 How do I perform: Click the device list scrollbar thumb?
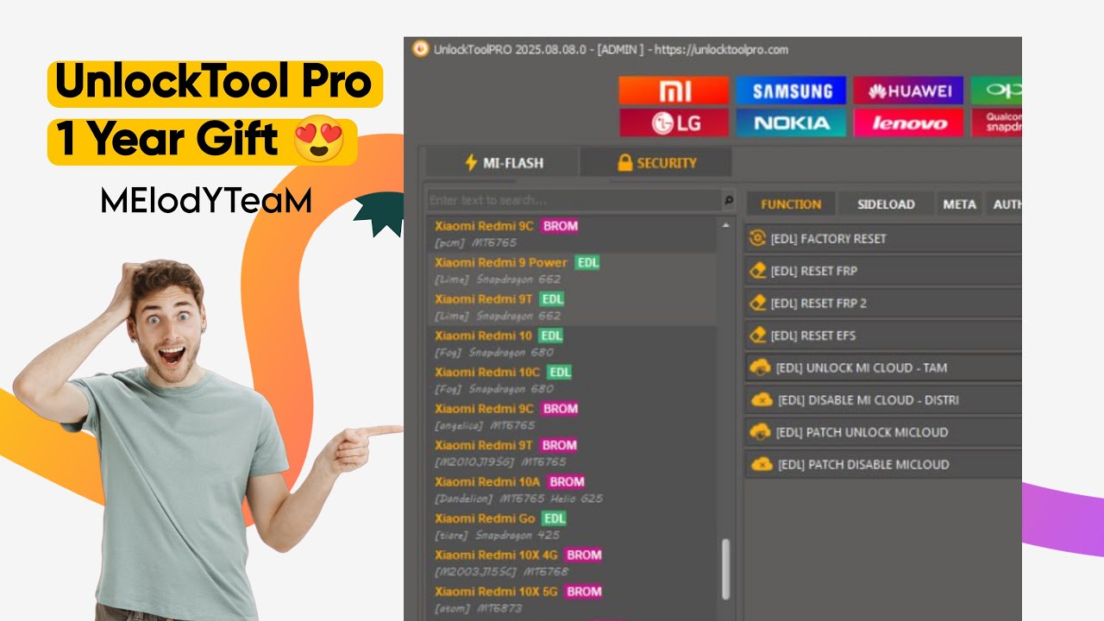(x=725, y=569)
